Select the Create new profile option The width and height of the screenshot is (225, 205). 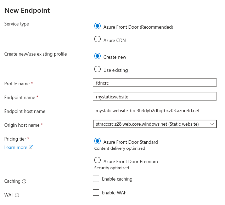pyautogui.click(x=97, y=56)
